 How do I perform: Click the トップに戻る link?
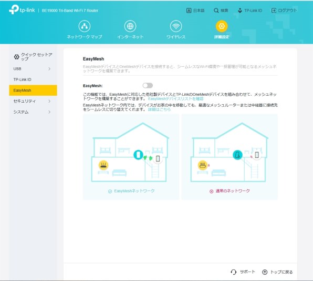(x=281, y=272)
